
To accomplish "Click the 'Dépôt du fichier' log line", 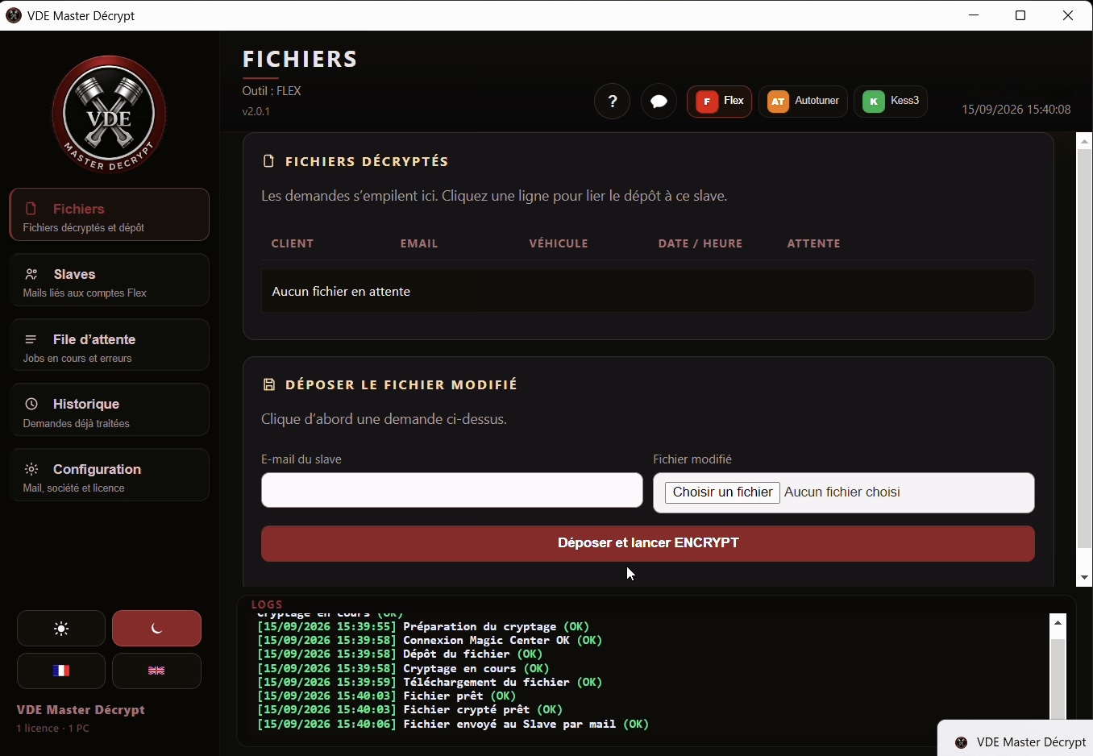I will coord(400,654).
